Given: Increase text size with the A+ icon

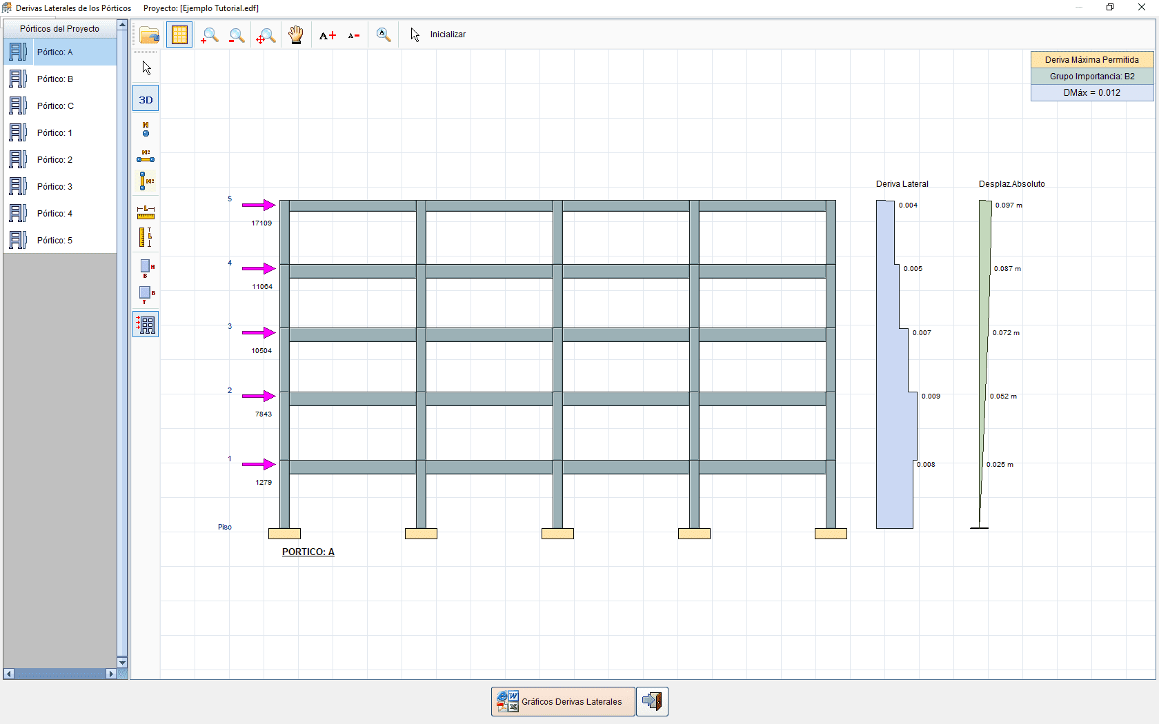Looking at the screenshot, I should [327, 35].
